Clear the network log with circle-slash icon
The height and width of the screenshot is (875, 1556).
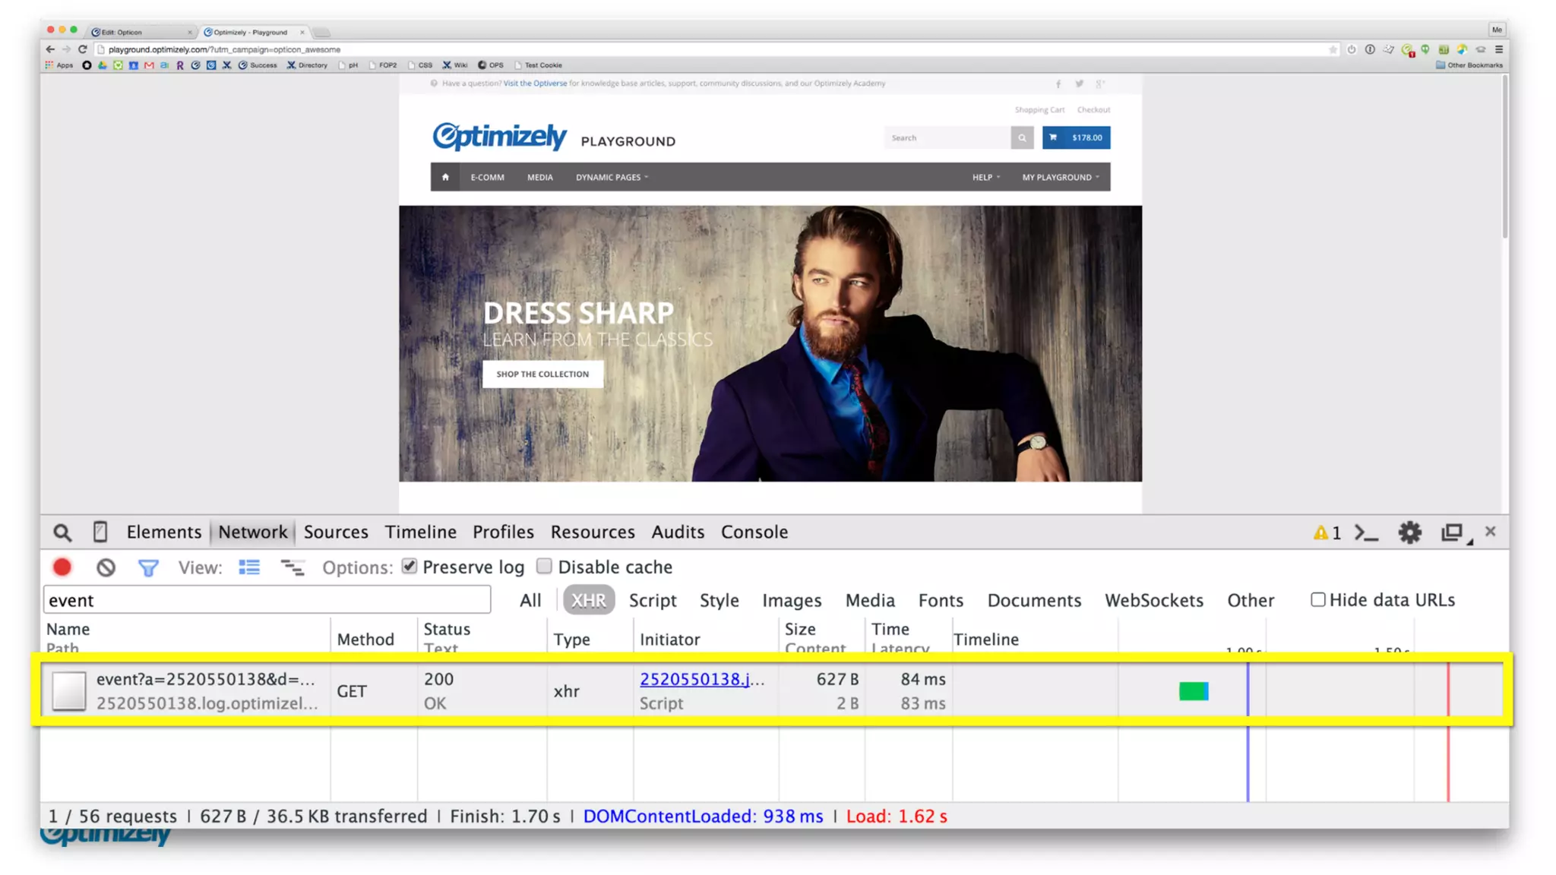106,567
